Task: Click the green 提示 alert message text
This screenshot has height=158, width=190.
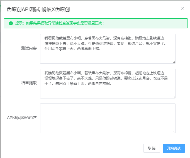Action: (60, 23)
